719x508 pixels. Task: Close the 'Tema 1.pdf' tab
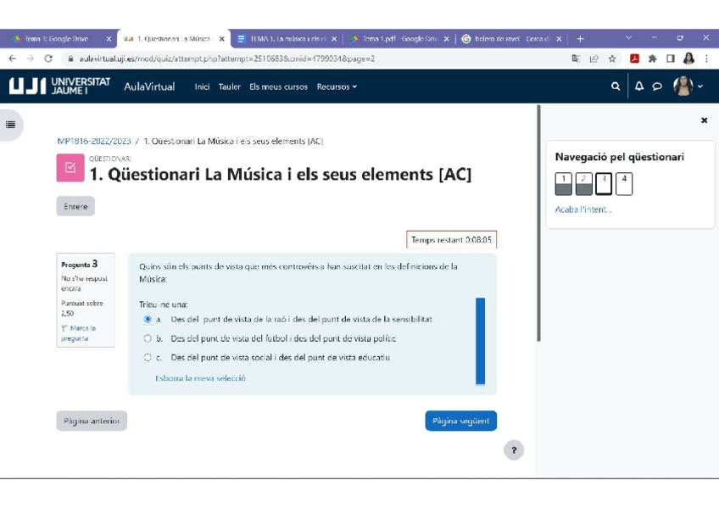pos(446,39)
